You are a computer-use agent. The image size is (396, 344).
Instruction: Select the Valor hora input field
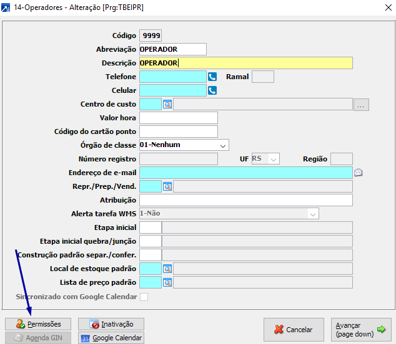179,118
